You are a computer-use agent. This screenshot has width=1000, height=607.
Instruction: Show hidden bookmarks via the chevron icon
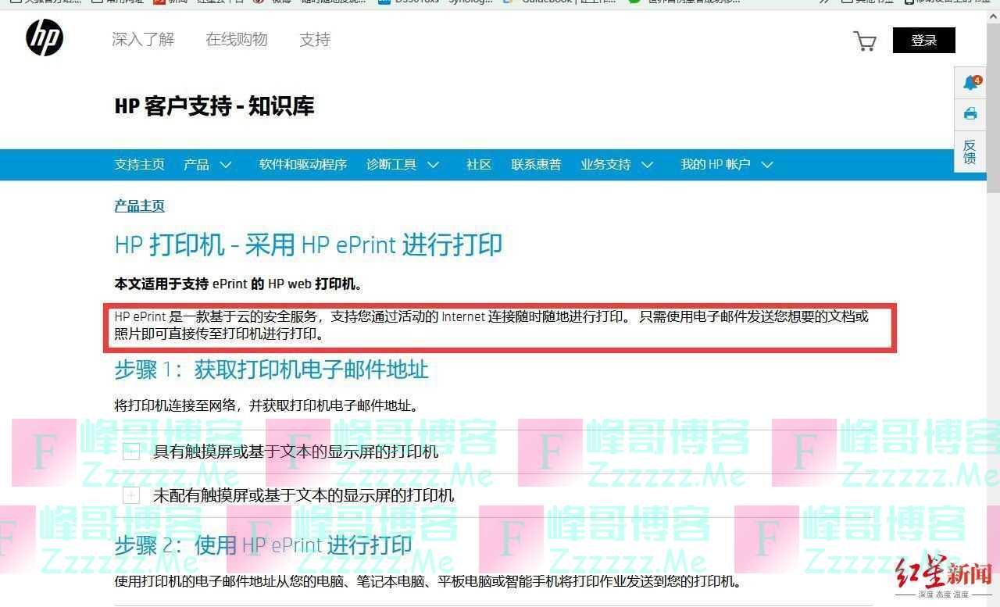tap(823, 2)
